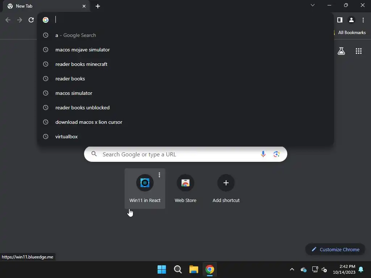Open the side panel icon

[340, 20]
